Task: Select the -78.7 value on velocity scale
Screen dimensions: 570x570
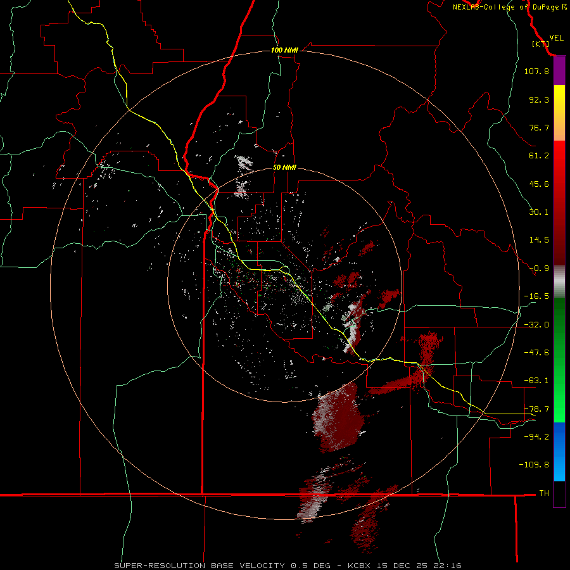Action: pyautogui.click(x=536, y=409)
